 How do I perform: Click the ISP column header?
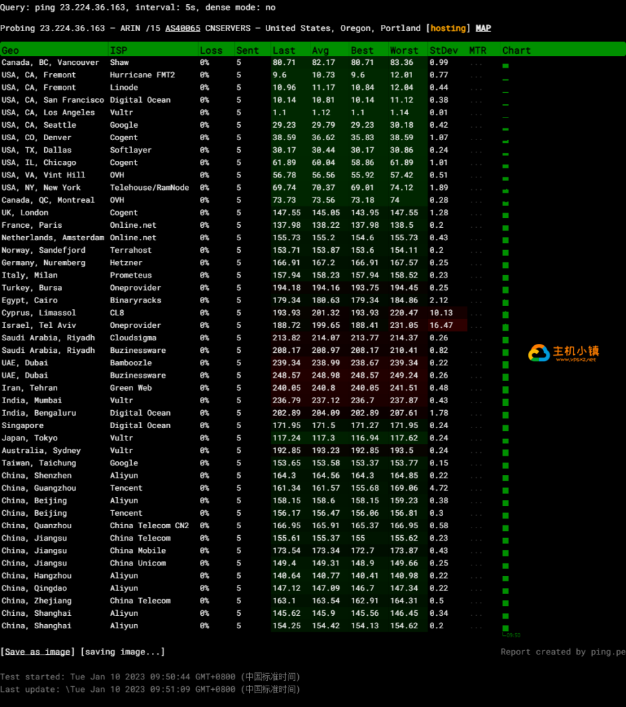point(118,50)
